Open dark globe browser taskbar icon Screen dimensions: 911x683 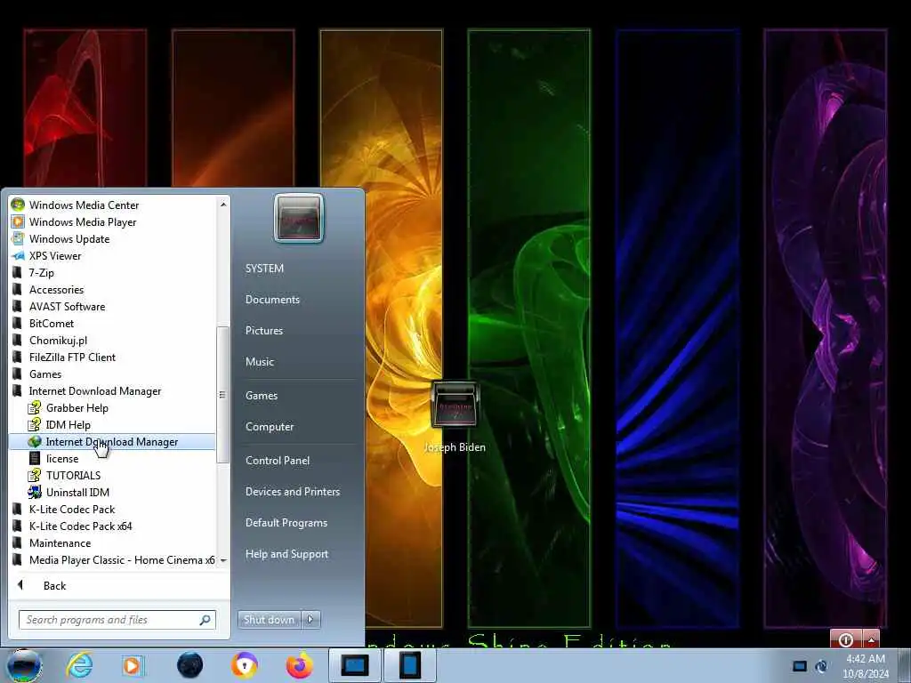coord(190,665)
